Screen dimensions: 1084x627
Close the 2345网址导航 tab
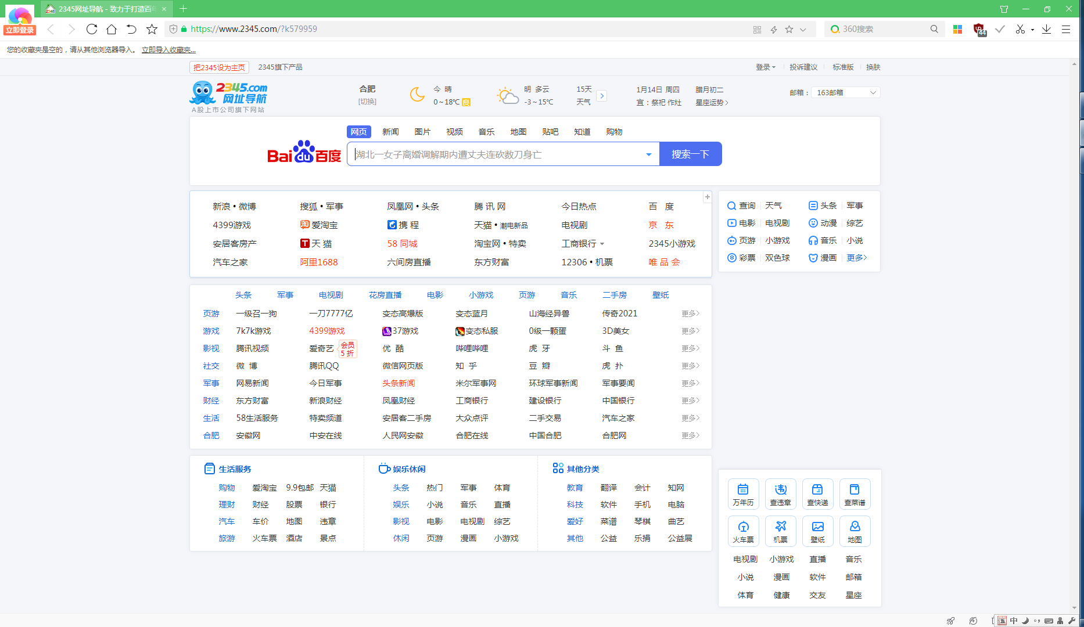164,9
